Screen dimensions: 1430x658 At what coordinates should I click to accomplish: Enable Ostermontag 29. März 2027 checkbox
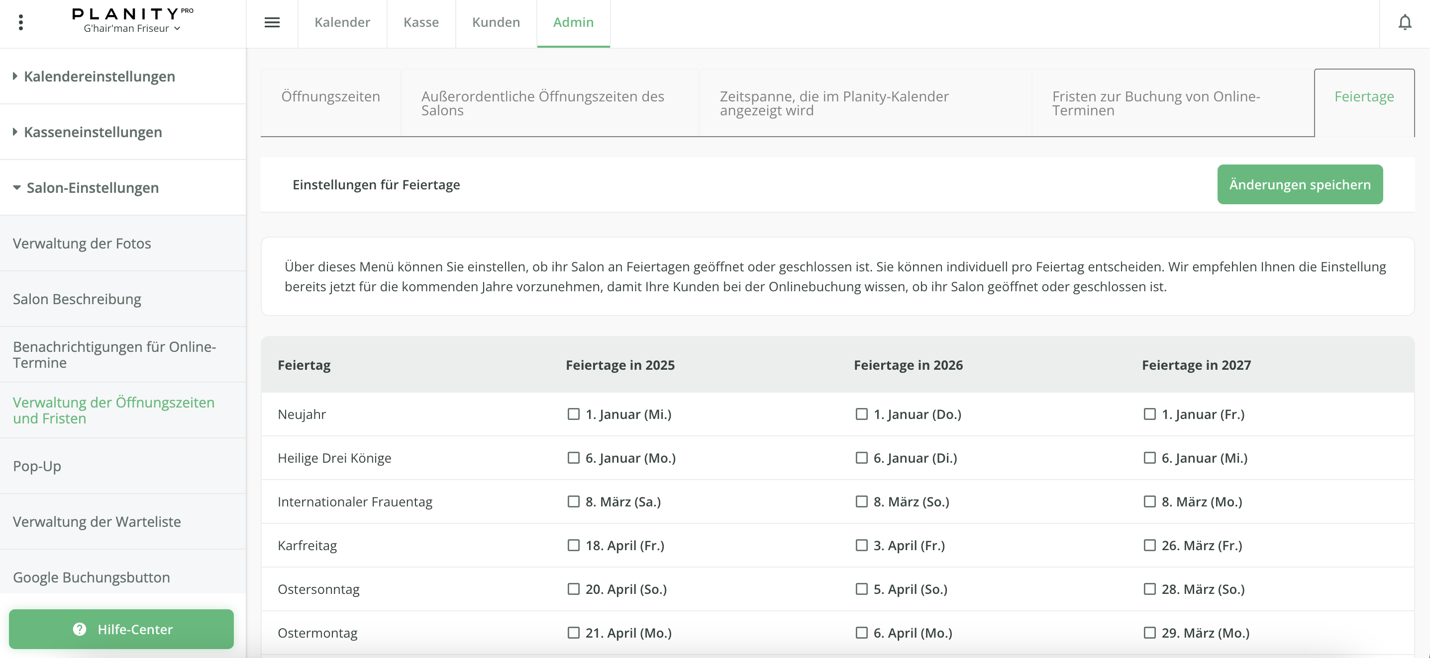(x=1150, y=633)
